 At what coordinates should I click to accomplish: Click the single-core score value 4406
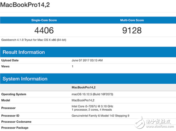(x=44, y=30)
